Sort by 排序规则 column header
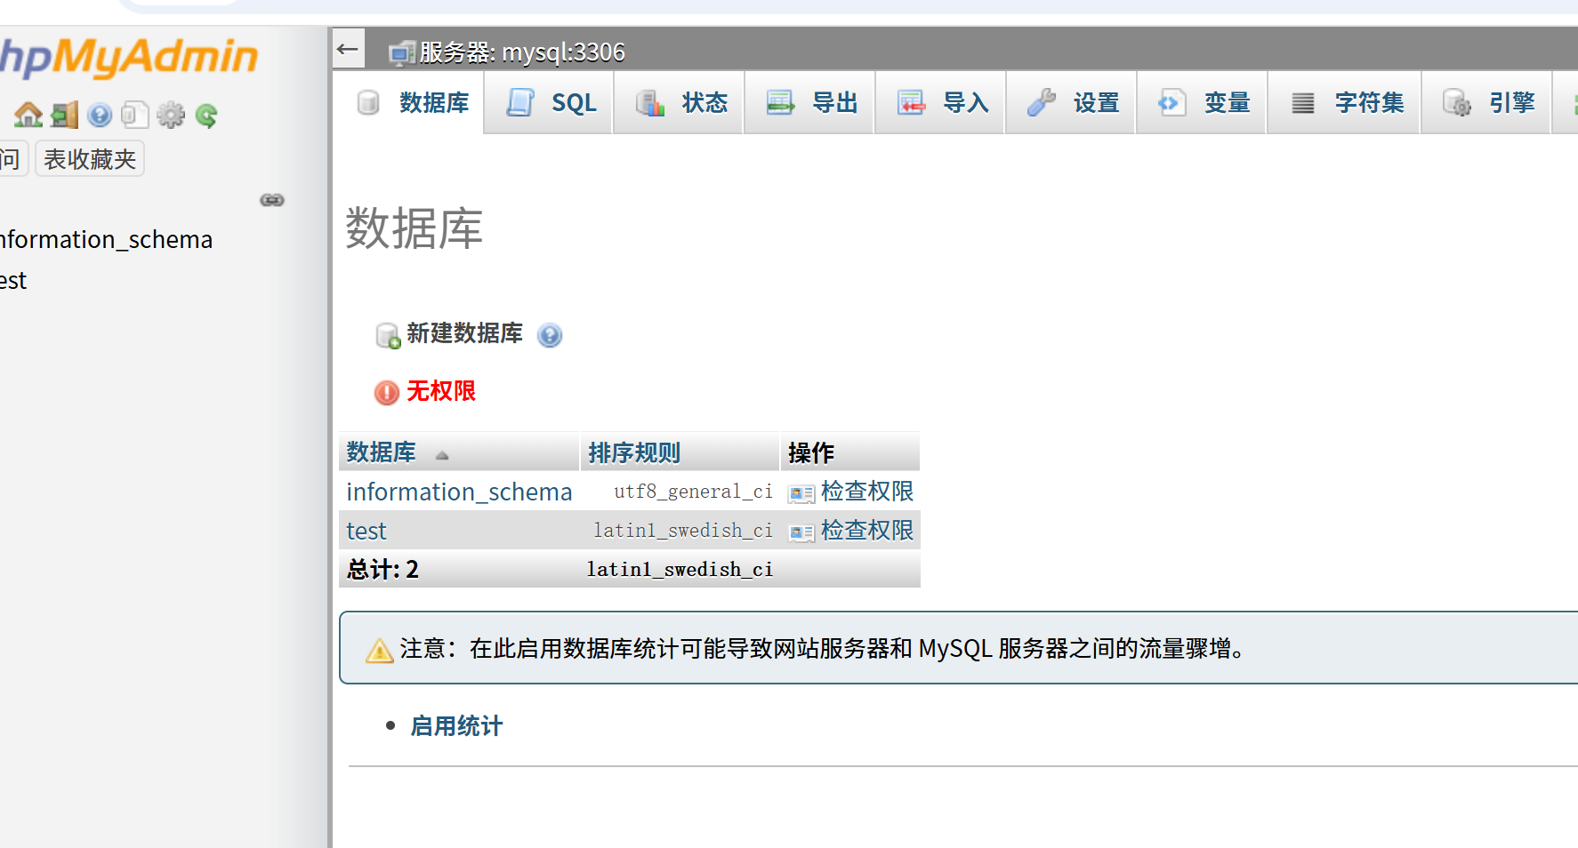The height and width of the screenshot is (848, 1578). click(634, 452)
